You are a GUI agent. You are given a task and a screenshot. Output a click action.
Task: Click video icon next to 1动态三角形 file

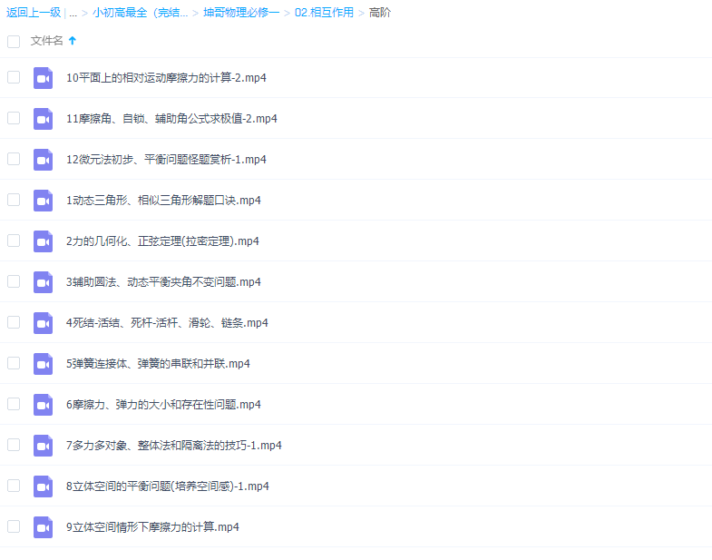coord(43,201)
